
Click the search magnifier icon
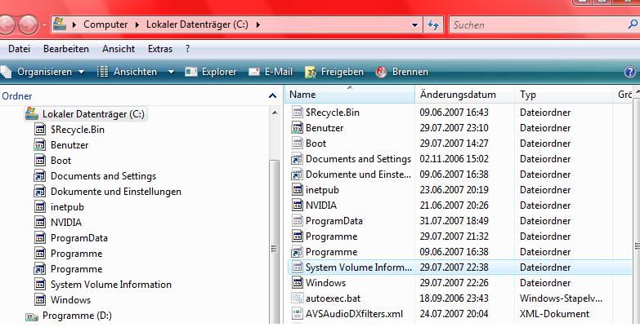click(633, 24)
